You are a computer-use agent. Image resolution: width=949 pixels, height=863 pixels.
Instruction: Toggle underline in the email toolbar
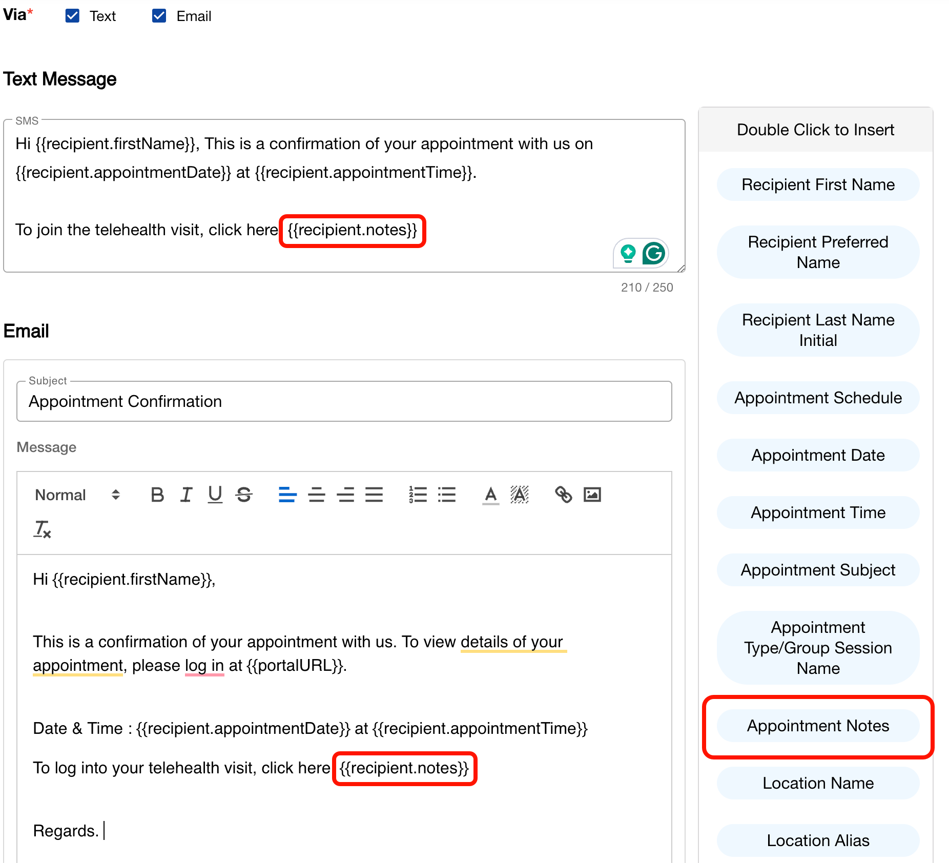(215, 495)
